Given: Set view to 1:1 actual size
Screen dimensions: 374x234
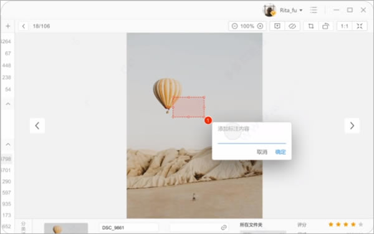Looking at the screenshot, I should (x=344, y=26).
